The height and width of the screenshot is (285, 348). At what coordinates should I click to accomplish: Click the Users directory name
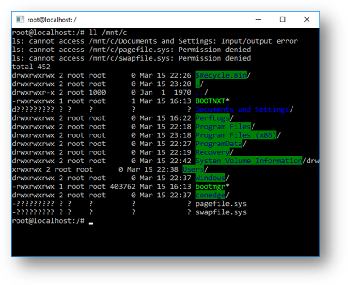point(193,169)
